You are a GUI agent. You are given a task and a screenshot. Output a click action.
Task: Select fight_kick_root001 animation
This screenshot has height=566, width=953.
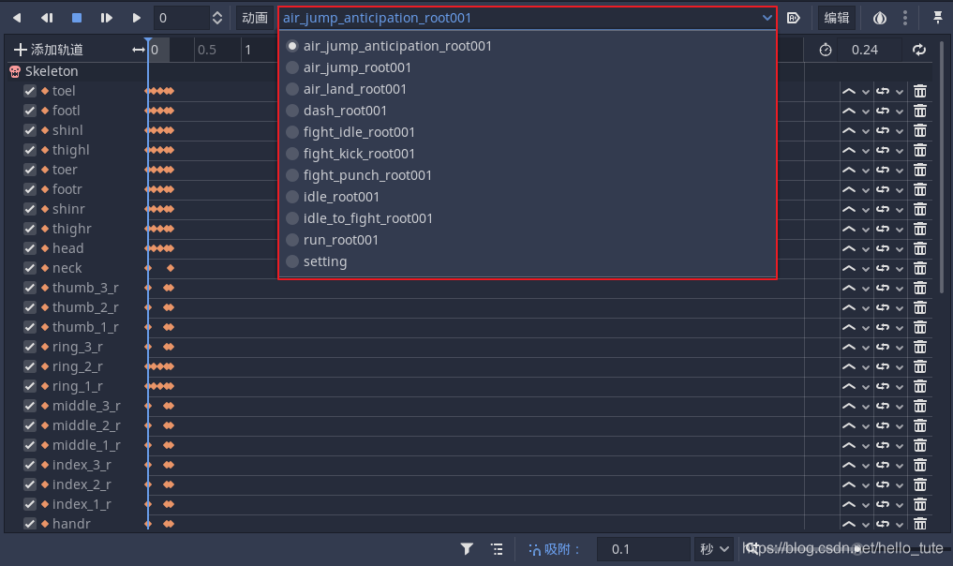point(527,154)
